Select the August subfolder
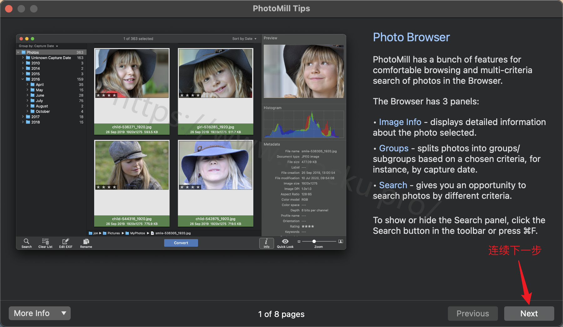 coord(52,106)
